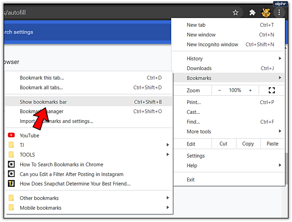Expand the Bookmarks submenu arrow
This screenshot has height=222, width=292.
pyautogui.click(x=280, y=78)
